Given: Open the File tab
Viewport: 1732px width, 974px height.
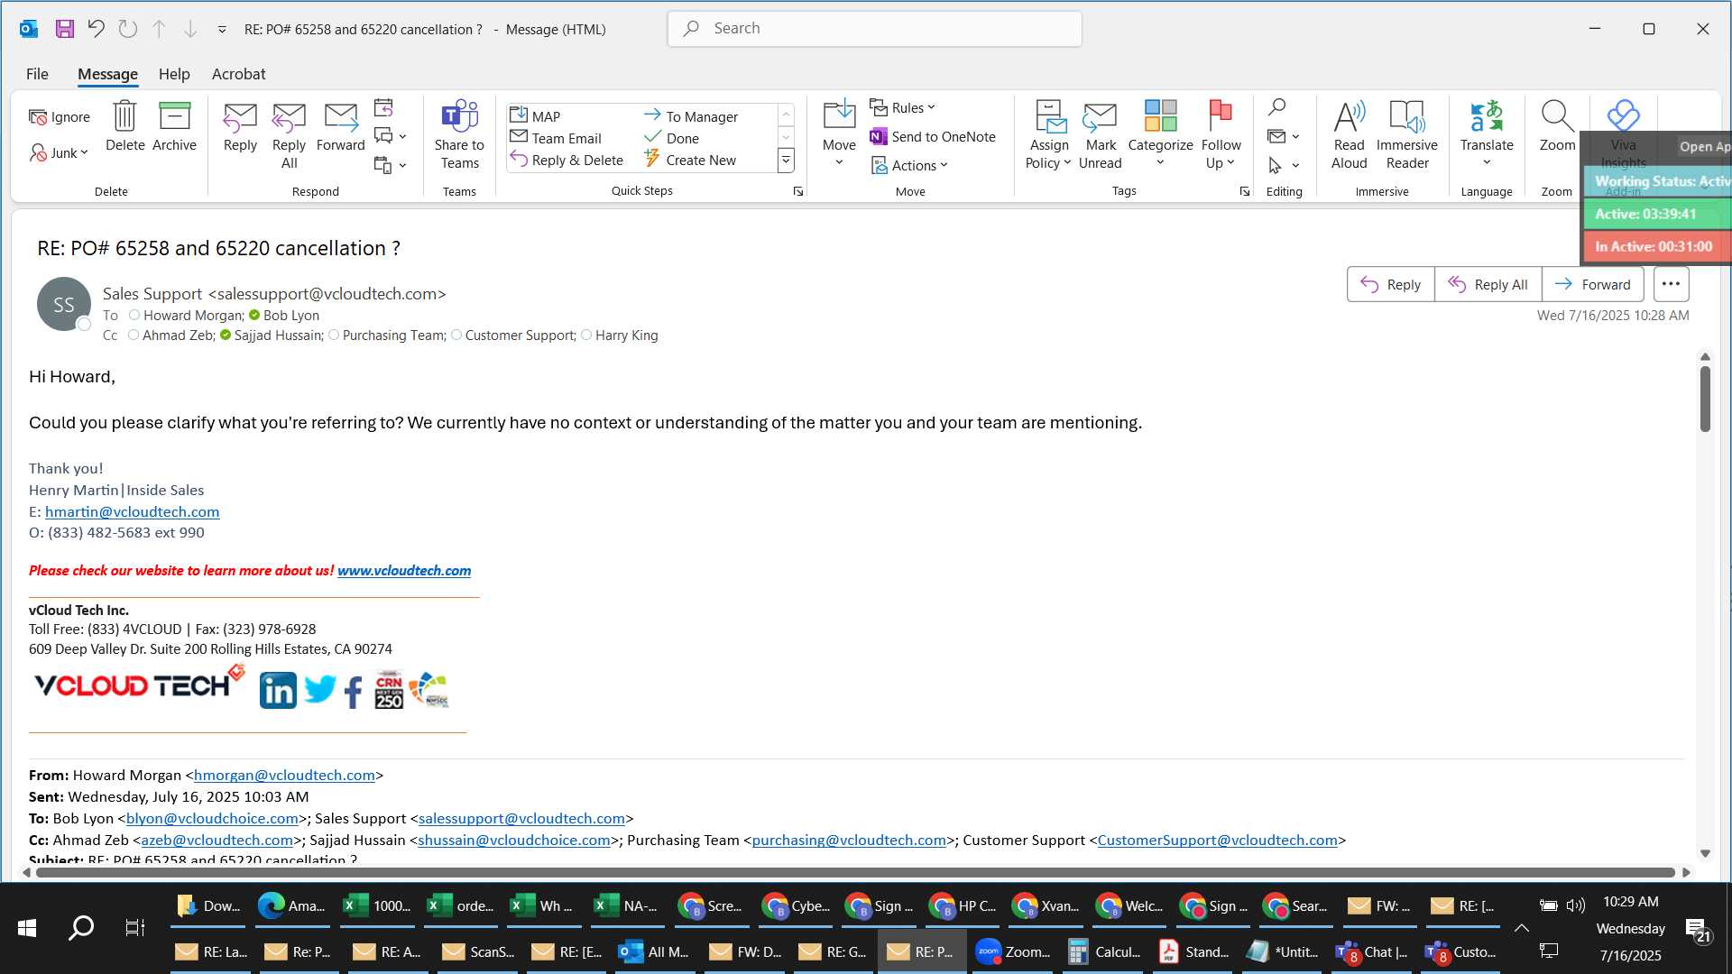Looking at the screenshot, I should click(37, 74).
